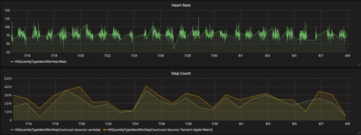
Task: Click Heart Rate panel's left-edge row grip dots
Action: click(x=1, y=4)
